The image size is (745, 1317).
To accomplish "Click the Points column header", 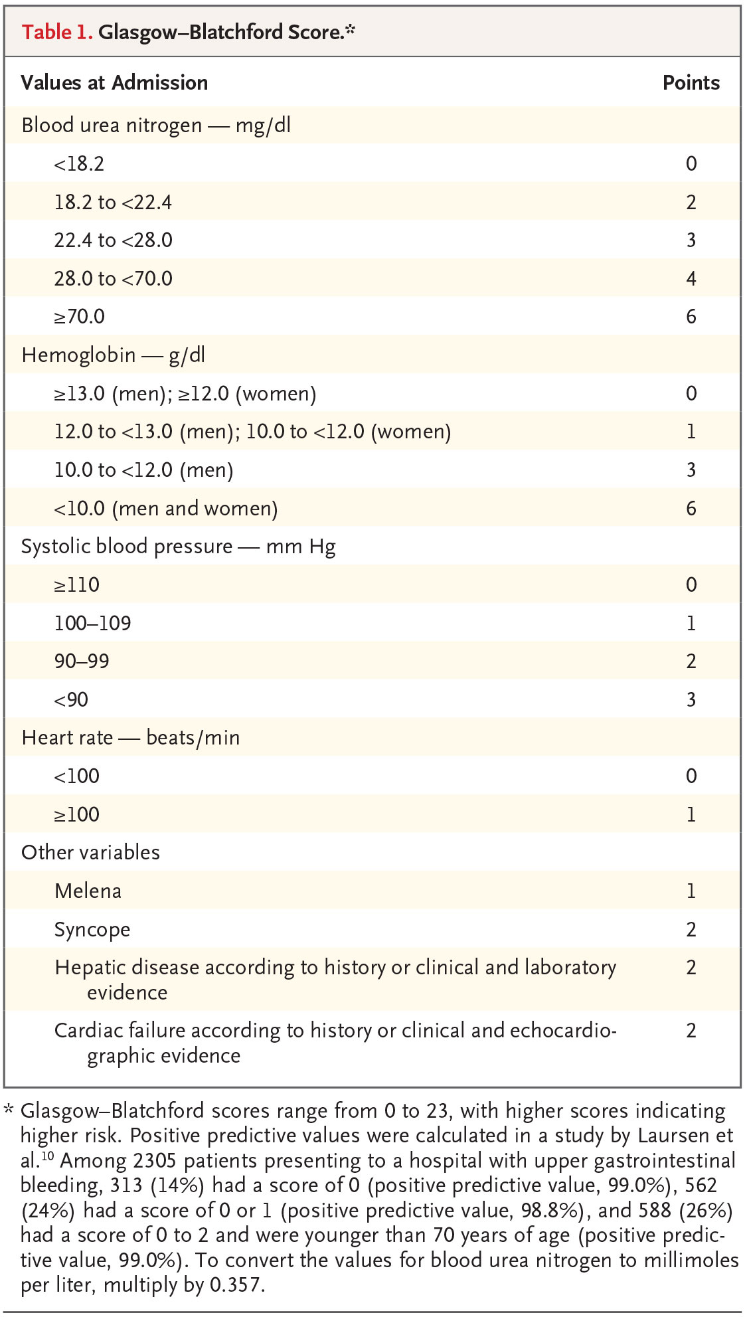I will pyautogui.click(x=691, y=82).
